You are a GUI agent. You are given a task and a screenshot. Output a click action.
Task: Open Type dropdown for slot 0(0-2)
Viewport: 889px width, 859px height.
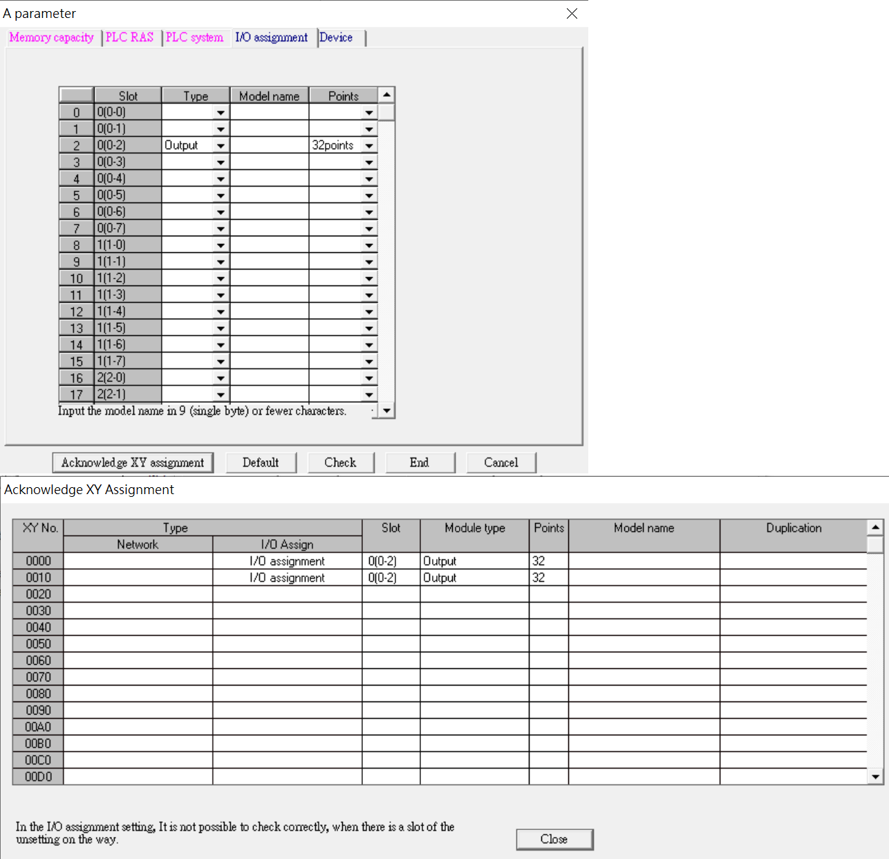pyautogui.click(x=221, y=146)
